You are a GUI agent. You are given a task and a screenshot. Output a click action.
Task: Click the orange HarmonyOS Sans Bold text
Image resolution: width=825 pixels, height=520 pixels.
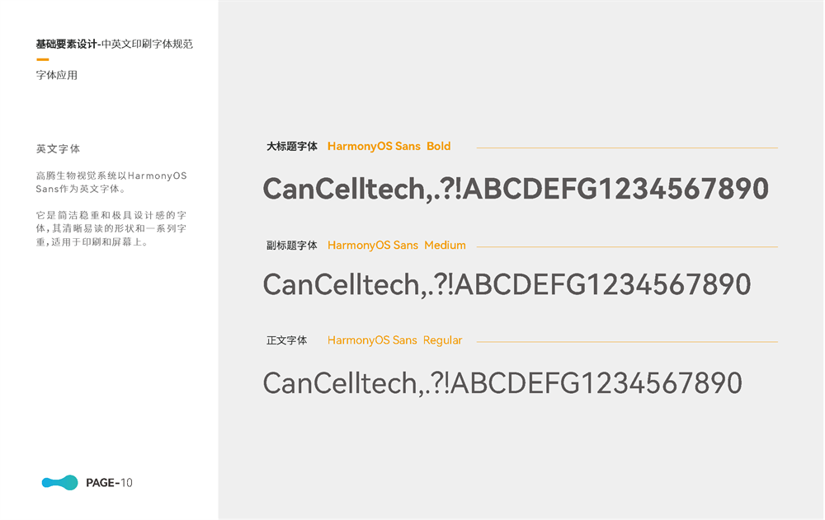pyautogui.click(x=389, y=147)
